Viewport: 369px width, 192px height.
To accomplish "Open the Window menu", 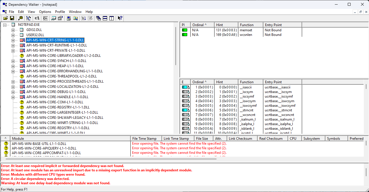I will (75, 12).
